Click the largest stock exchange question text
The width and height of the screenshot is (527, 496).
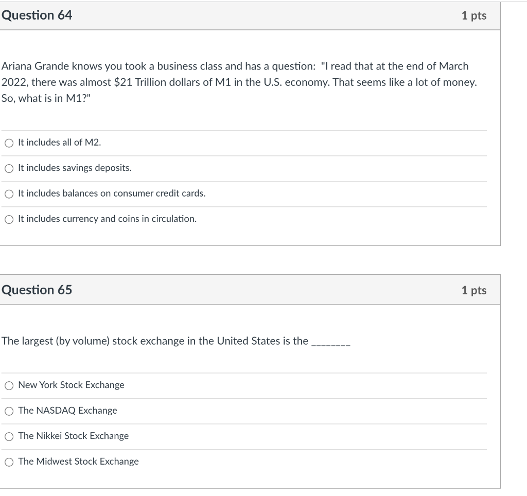point(155,341)
